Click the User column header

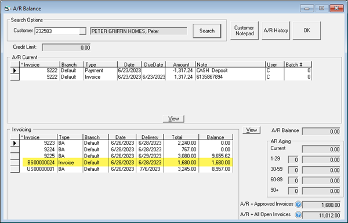pos(275,64)
